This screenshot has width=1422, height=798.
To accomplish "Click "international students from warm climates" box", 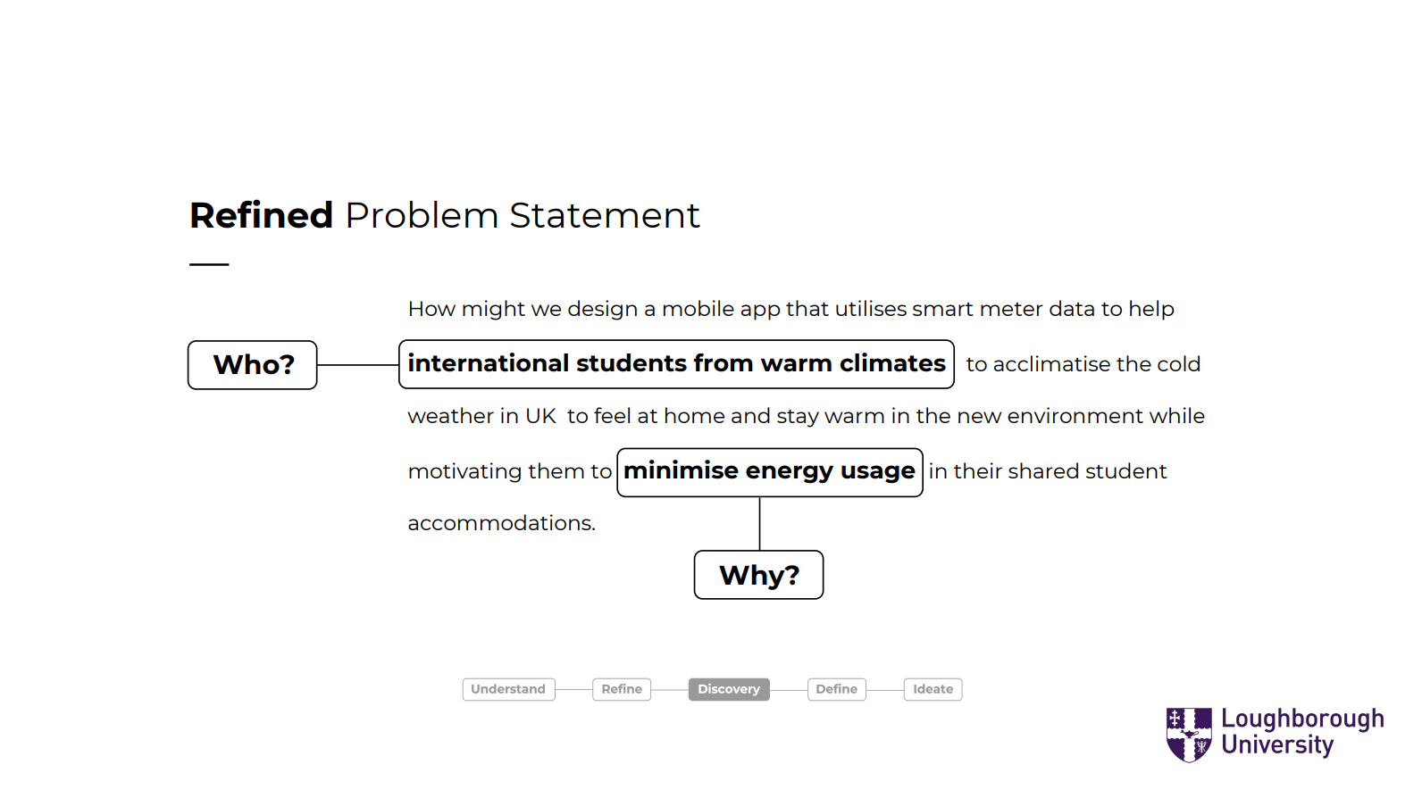I will point(676,364).
